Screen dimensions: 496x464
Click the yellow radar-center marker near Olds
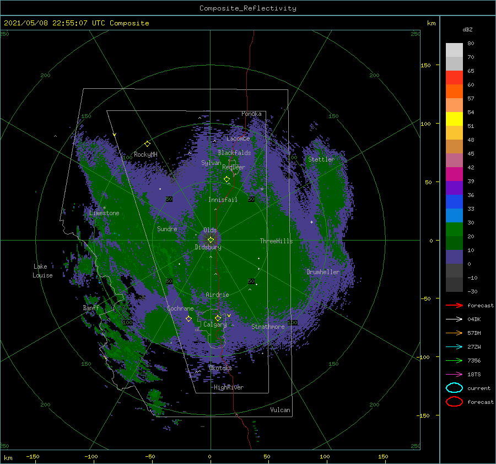pyautogui.click(x=211, y=240)
